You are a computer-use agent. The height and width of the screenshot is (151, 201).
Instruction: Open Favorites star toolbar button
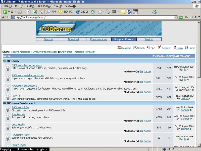coord(66,12)
